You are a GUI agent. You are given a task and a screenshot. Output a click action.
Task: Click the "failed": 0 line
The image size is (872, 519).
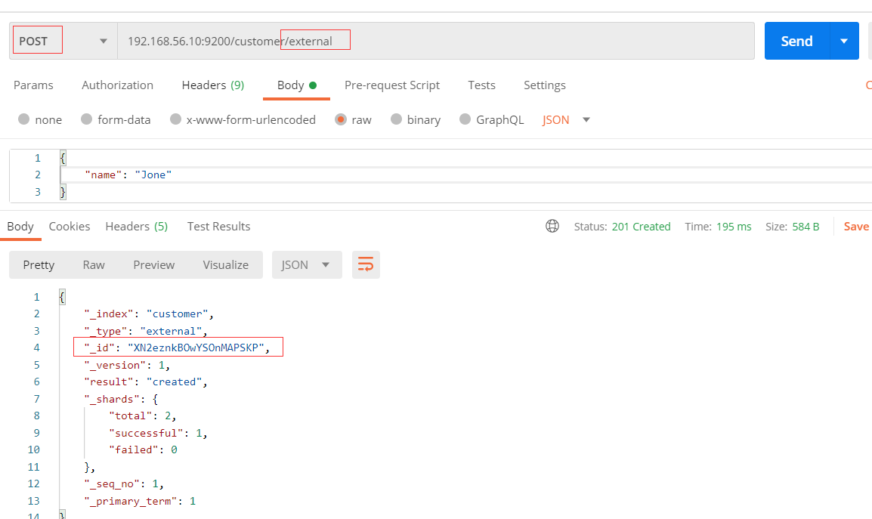143,449
